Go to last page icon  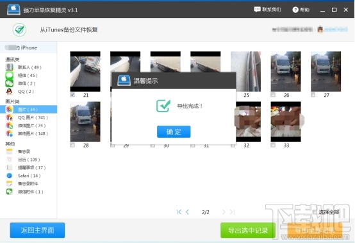[232, 212]
